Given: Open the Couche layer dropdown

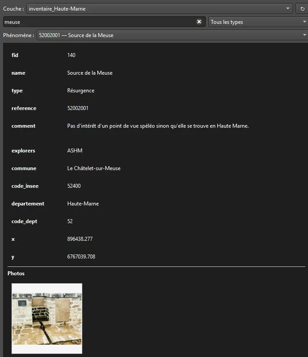Looking at the screenshot, I should 160,9.
